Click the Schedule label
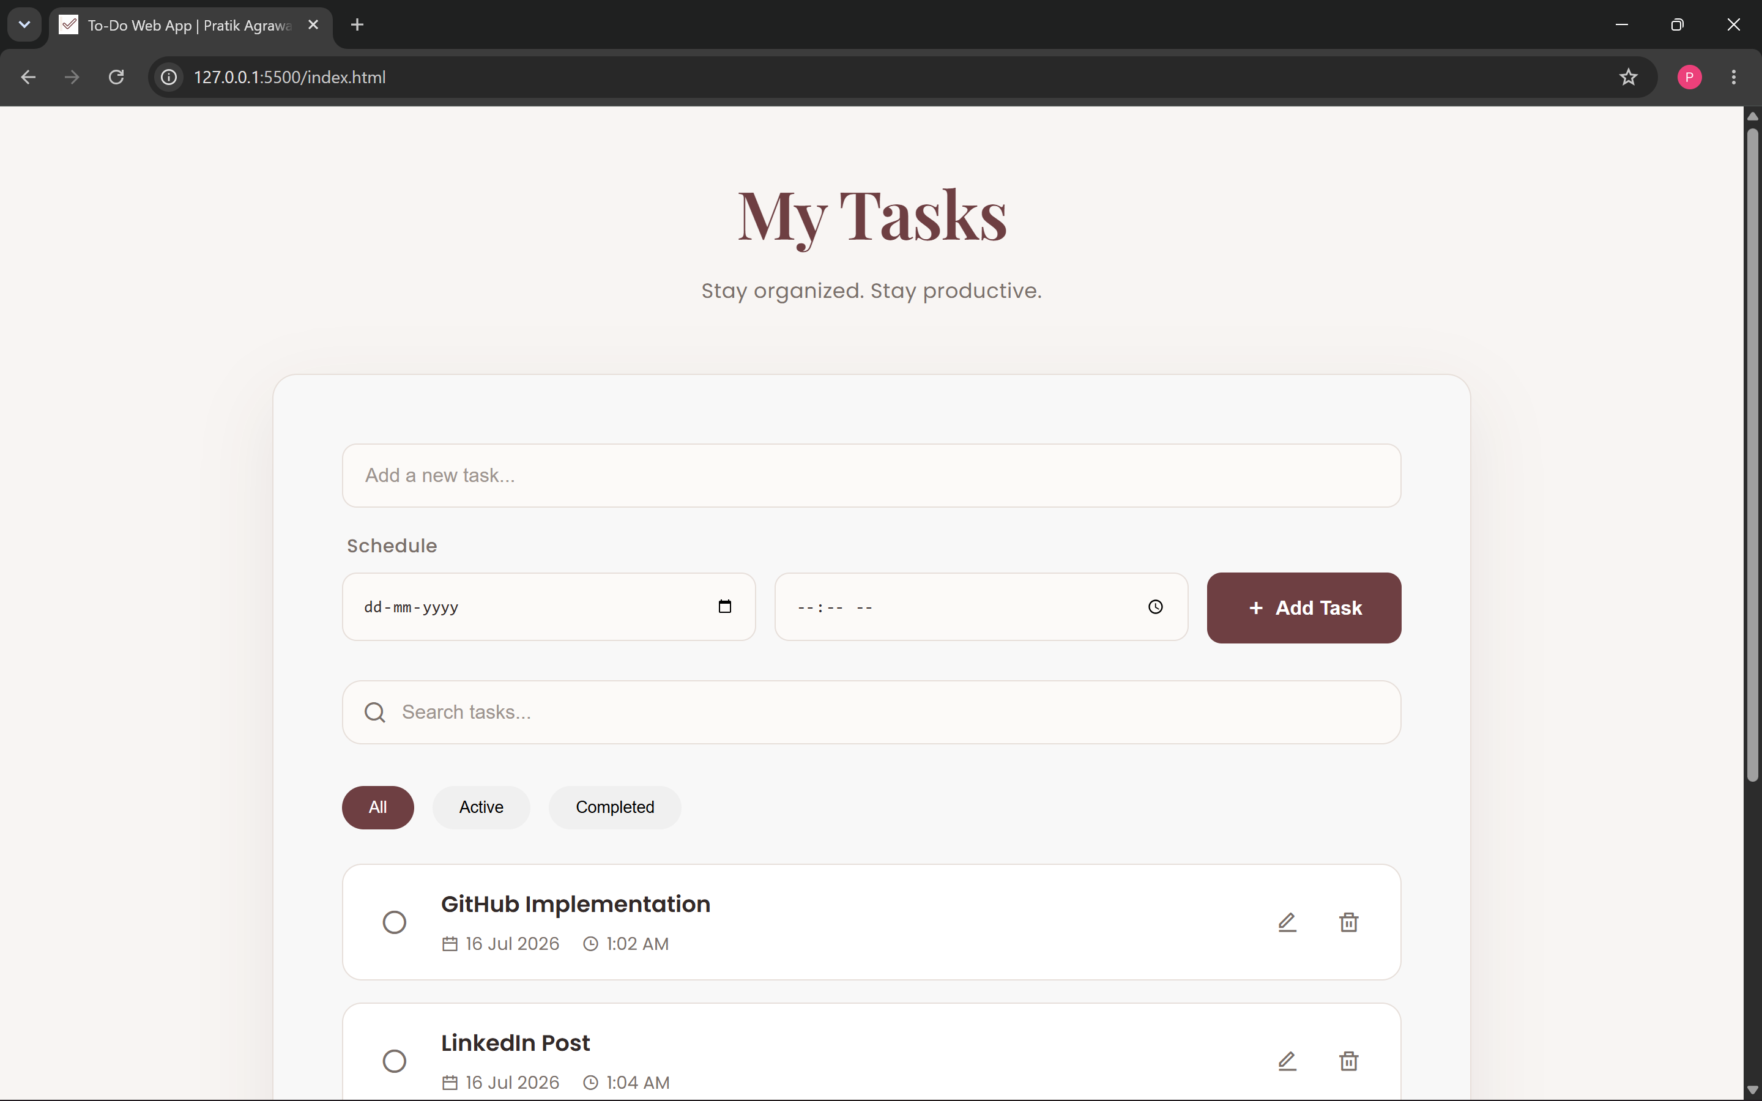Screen dimensions: 1762x1101 coord(392,546)
